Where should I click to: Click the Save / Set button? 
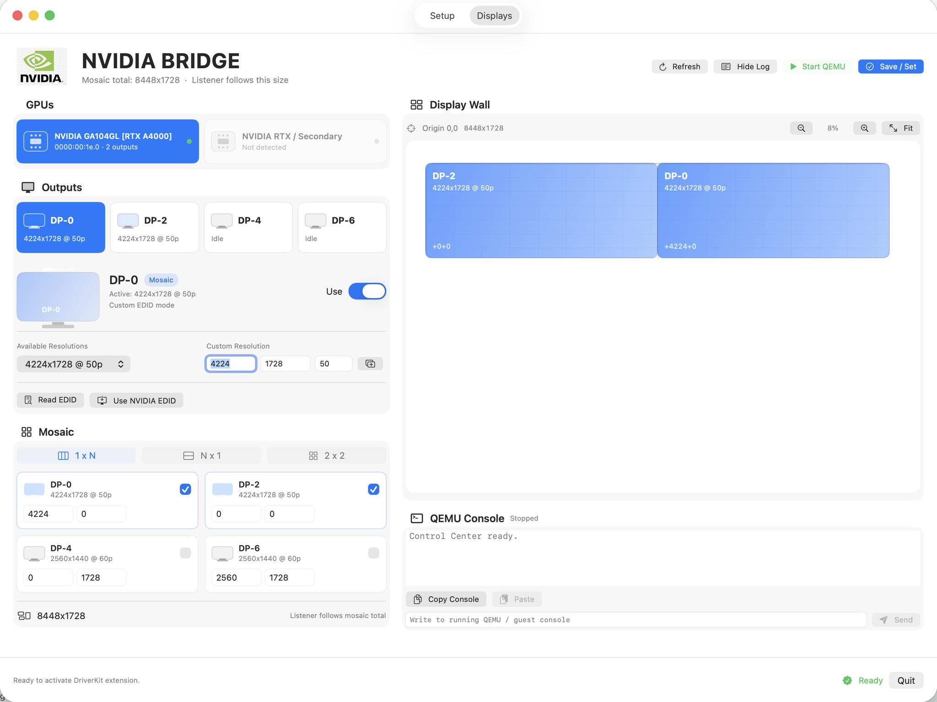(x=891, y=66)
